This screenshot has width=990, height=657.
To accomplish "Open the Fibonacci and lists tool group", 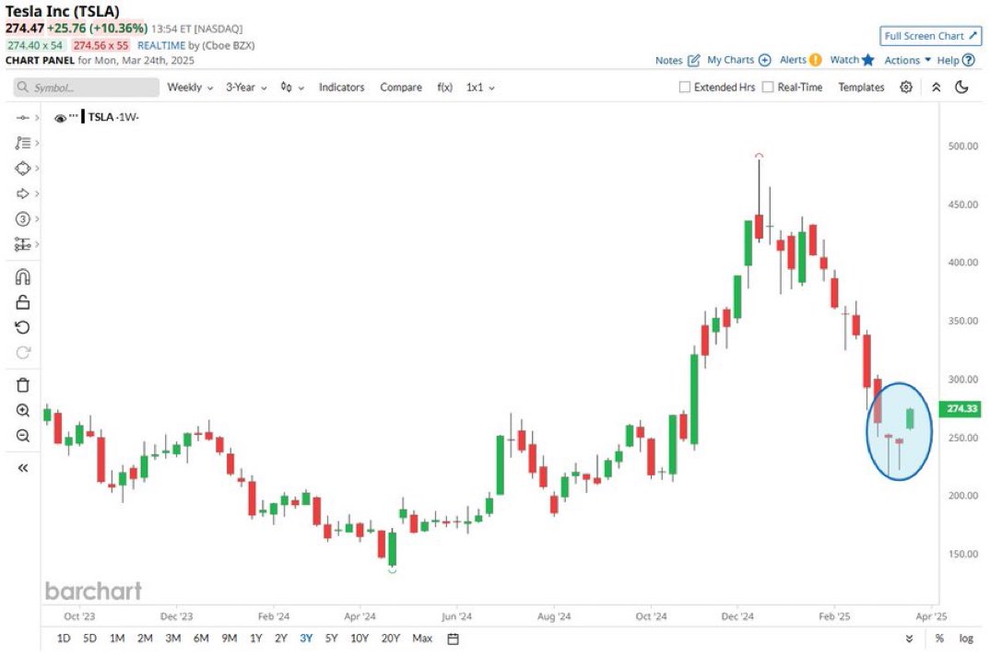I will pyautogui.click(x=23, y=143).
